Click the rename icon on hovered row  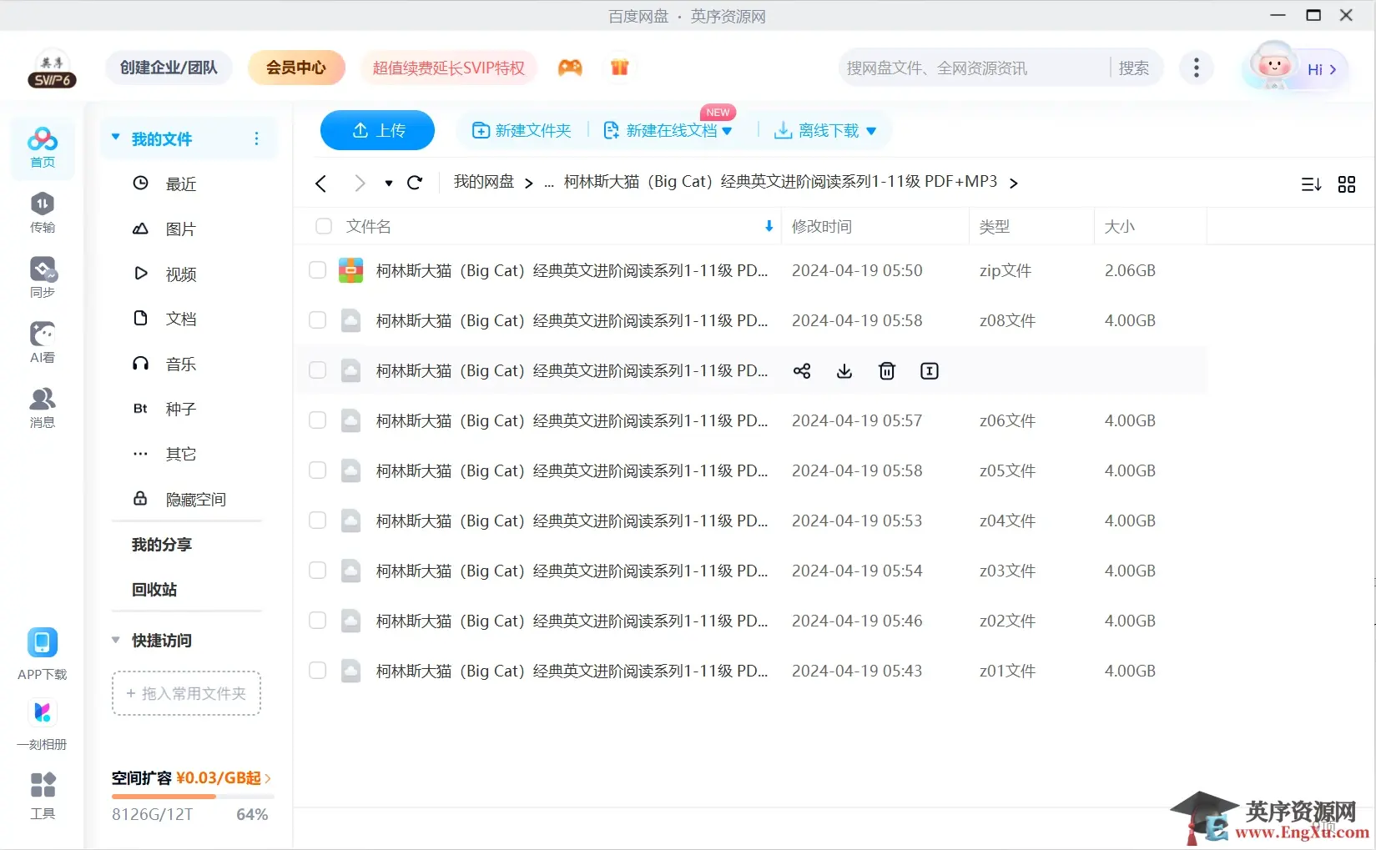point(930,371)
